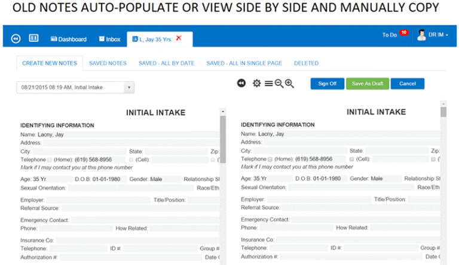
Task: Click the Referral Source field in right form
Action: (x=361, y=207)
